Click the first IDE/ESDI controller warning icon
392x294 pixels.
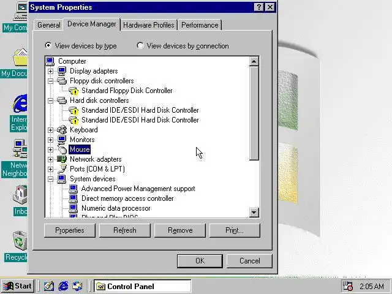73,110
